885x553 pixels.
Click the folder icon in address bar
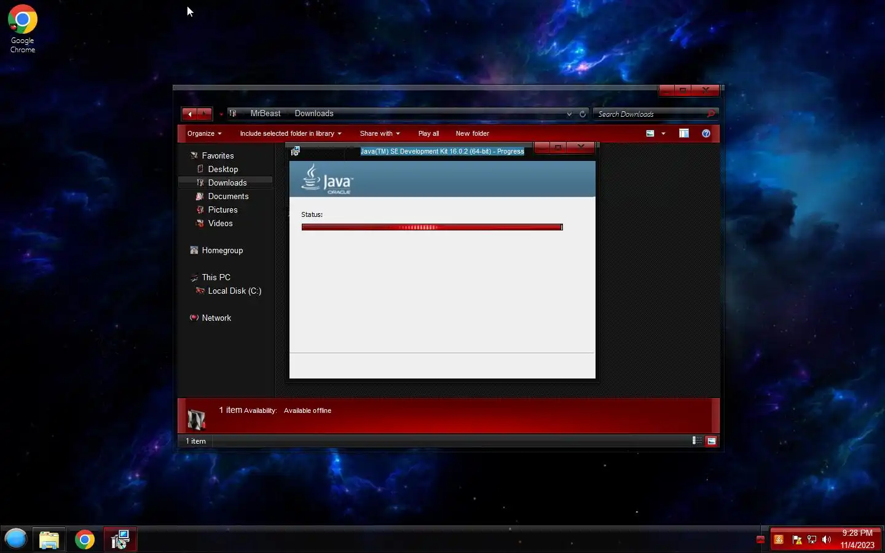pyautogui.click(x=233, y=114)
